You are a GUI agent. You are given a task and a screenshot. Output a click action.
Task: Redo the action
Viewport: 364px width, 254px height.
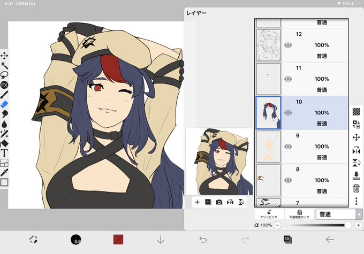tap(245, 240)
